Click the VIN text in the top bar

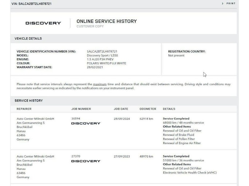(31, 4)
